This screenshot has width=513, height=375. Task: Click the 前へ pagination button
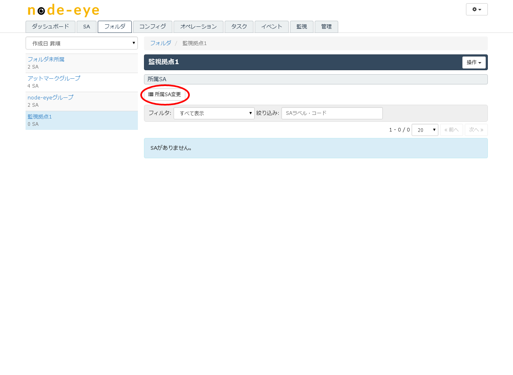tap(451, 130)
